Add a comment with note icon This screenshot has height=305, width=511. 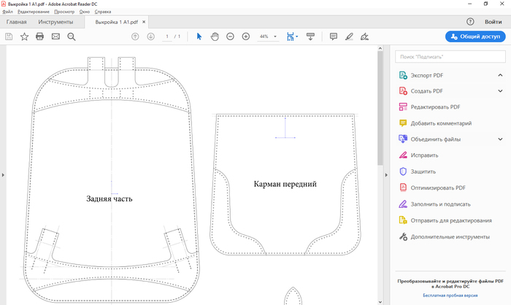pos(333,36)
